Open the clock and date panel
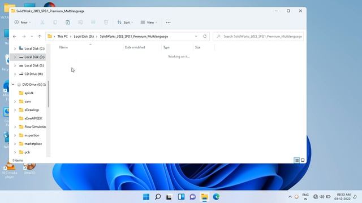 (x=343, y=197)
